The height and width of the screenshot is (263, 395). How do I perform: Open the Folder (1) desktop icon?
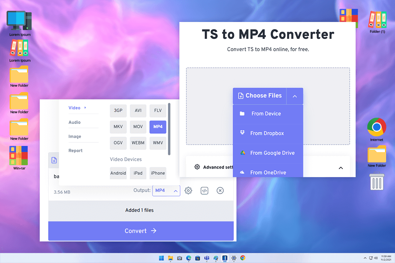(x=377, y=22)
